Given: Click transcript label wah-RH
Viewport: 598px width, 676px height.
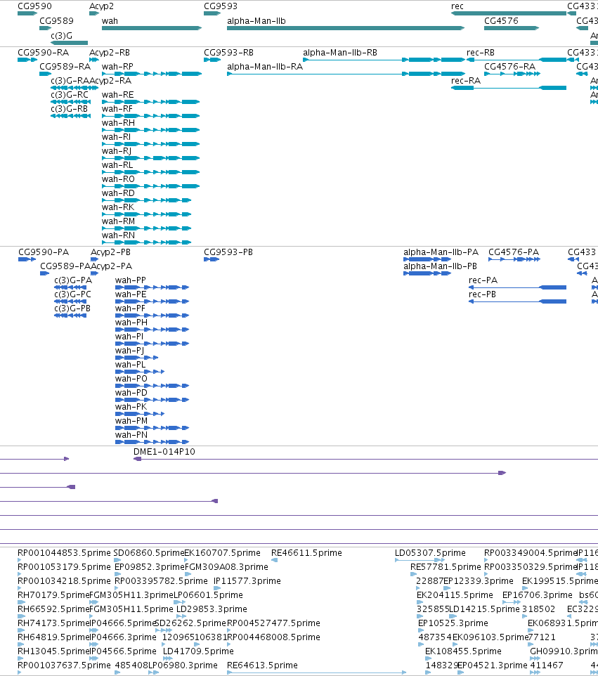Looking at the screenshot, I should 118,123.
